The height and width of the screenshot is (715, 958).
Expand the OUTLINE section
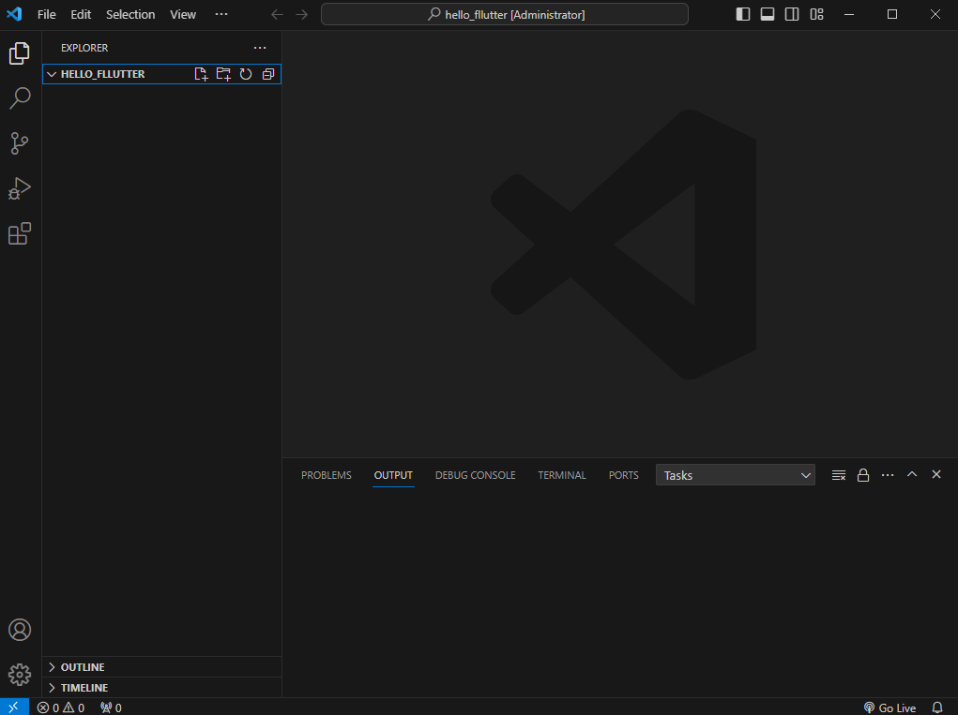(52, 667)
